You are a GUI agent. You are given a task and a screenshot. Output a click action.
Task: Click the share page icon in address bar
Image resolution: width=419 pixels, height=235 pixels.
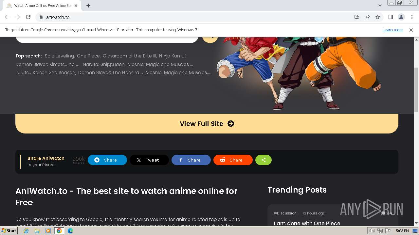[367, 17]
